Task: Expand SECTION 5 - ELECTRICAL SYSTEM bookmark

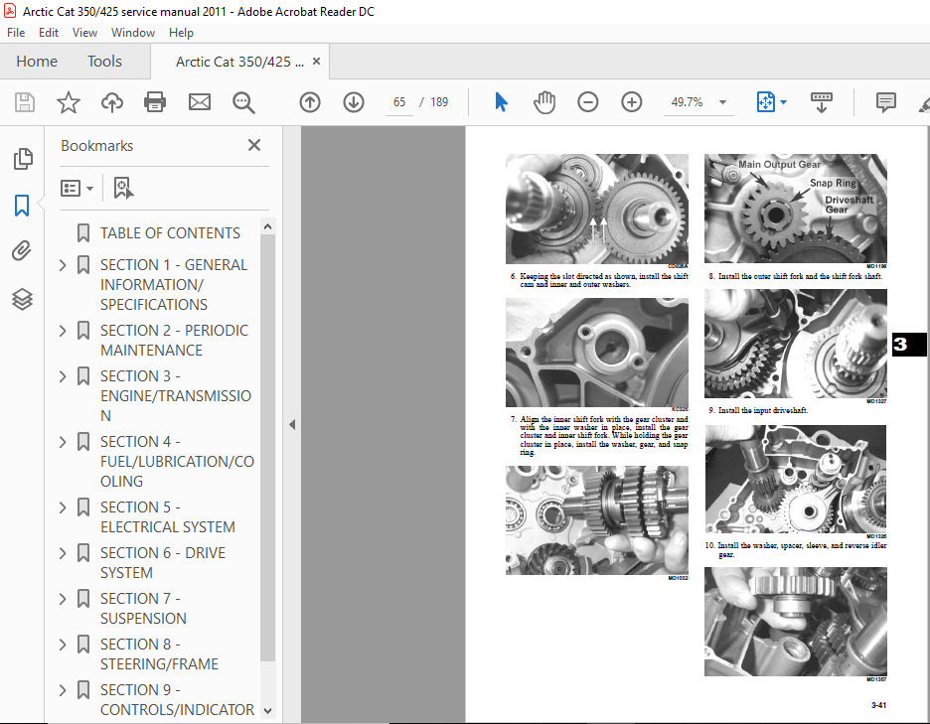Action: pos(63,507)
